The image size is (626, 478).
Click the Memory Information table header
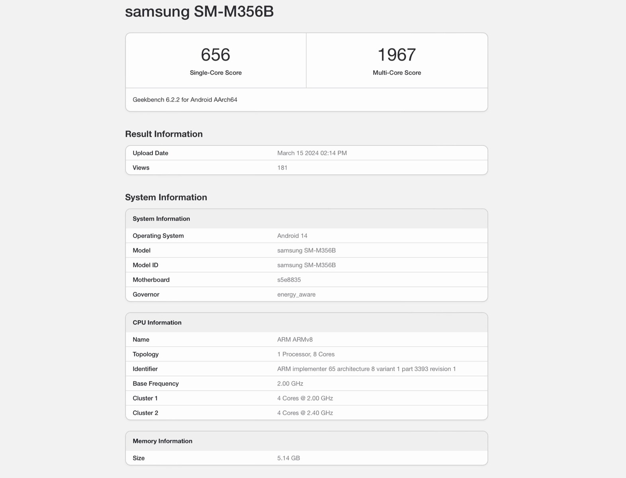[162, 441]
